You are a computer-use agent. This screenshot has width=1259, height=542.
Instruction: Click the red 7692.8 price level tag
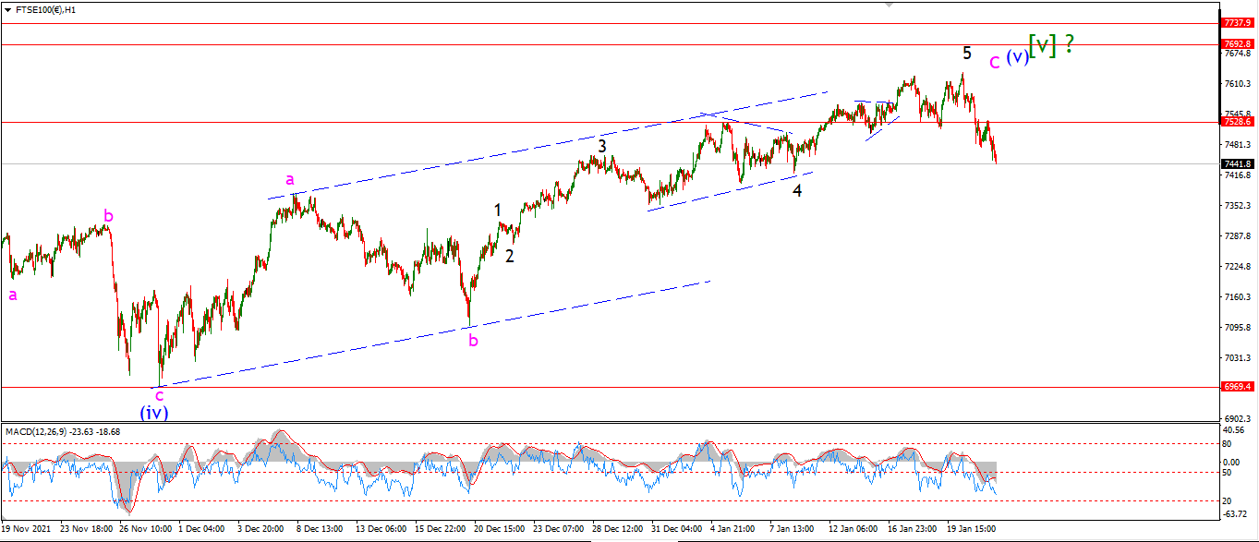(x=1237, y=44)
